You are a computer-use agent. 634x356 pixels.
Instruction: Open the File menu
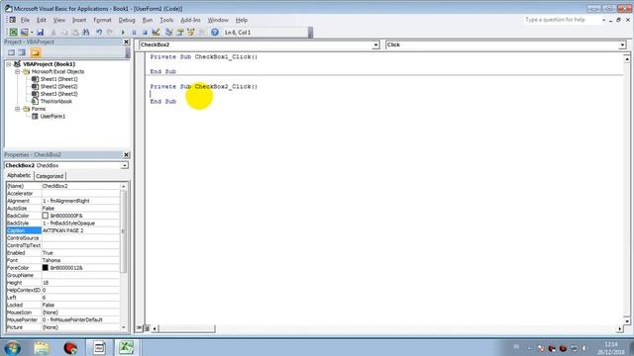(x=25, y=20)
